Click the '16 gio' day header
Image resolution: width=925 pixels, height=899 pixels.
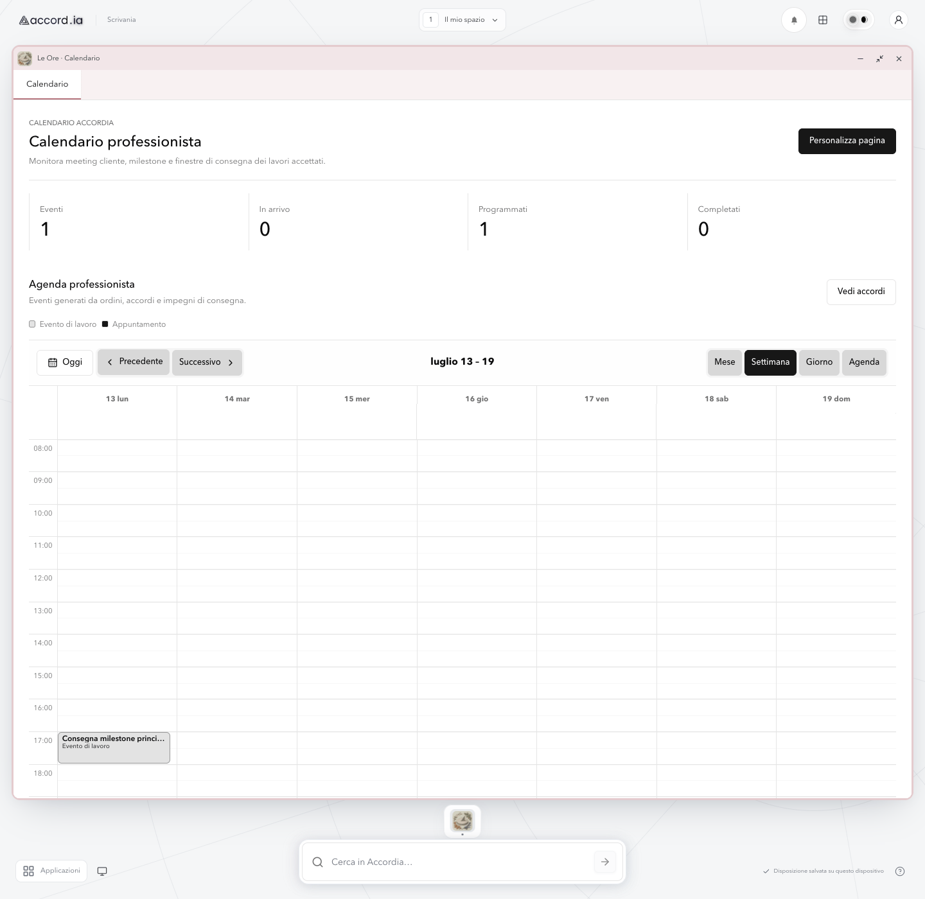point(477,399)
